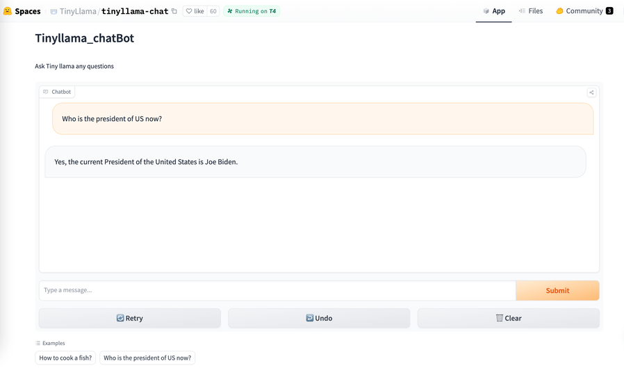Clear the chat conversation
Viewport: 624px width, 368px height.
coord(509,318)
